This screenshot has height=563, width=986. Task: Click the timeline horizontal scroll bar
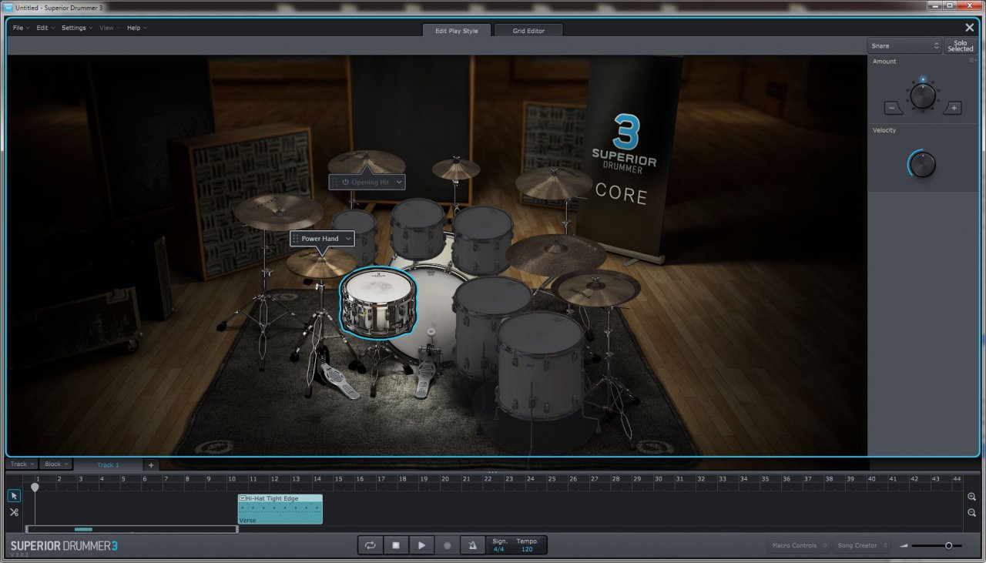pyautogui.click(x=132, y=529)
